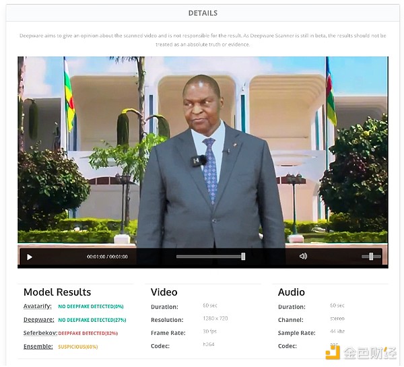Click the video time counter display
The width and height of the screenshot is (404, 367).
click(107, 257)
